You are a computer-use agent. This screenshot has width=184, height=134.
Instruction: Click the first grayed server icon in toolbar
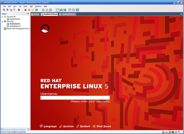coord(4,10)
